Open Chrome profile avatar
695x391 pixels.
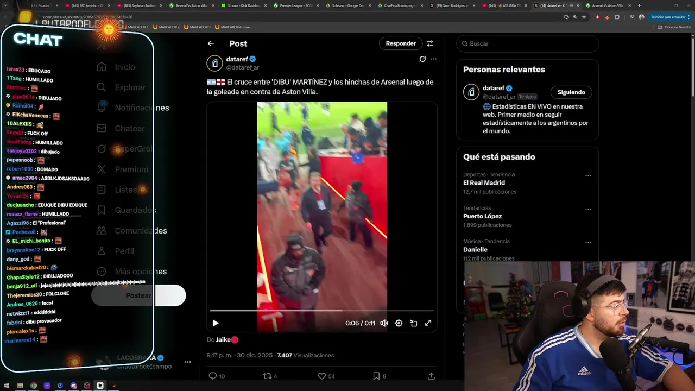point(641,17)
